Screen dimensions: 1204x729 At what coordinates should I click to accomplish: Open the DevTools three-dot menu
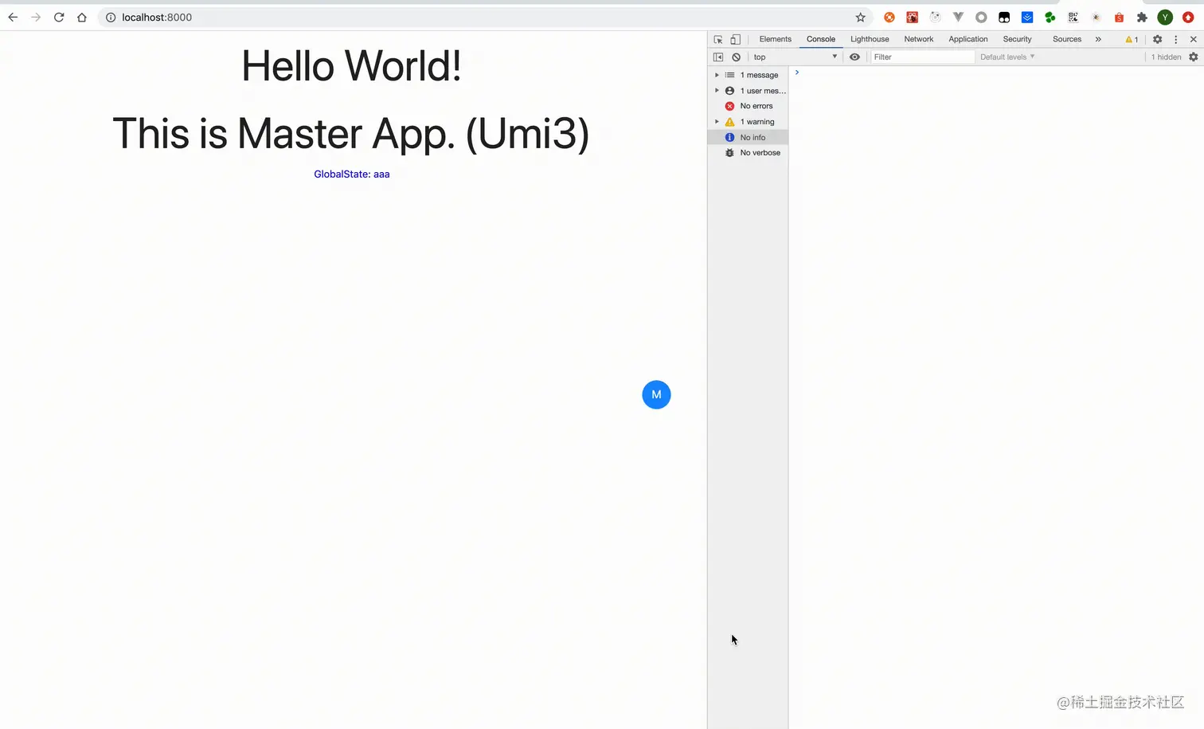1175,39
